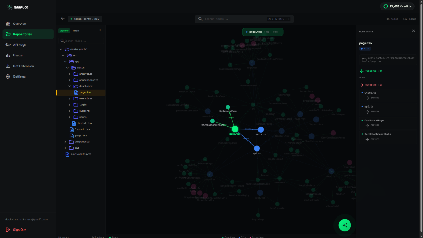The height and width of the screenshot is (238, 423).
Task: Select the highlighted page.tsx under dashboard
Action: [x=81, y=92]
